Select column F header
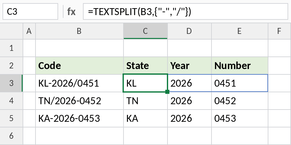This screenshot has height=145, width=291. [279, 31]
